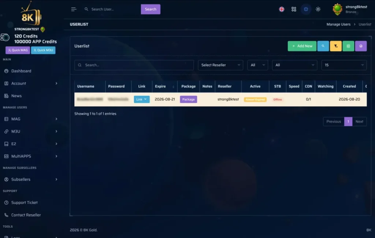Toggle fullscreen mode icon in header
The height and width of the screenshot is (238, 375).
point(306,9)
